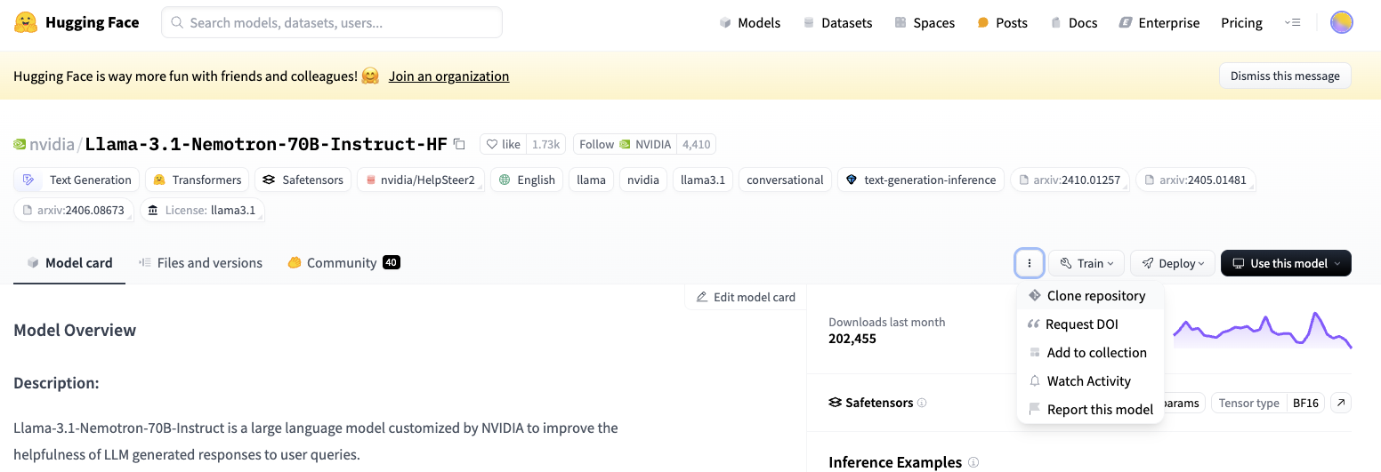This screenshot has width=1381, height=472.
Task: Open the Deploy dropdown
Action: [x=1173, y=263]
